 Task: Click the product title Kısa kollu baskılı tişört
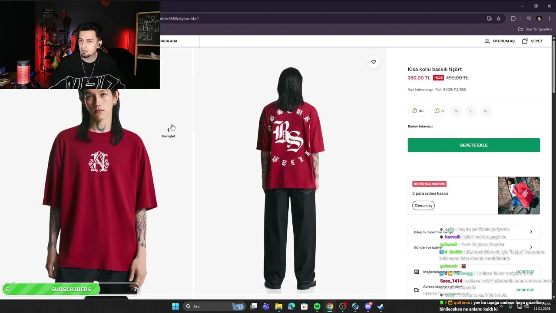click(x=434, y=69)
